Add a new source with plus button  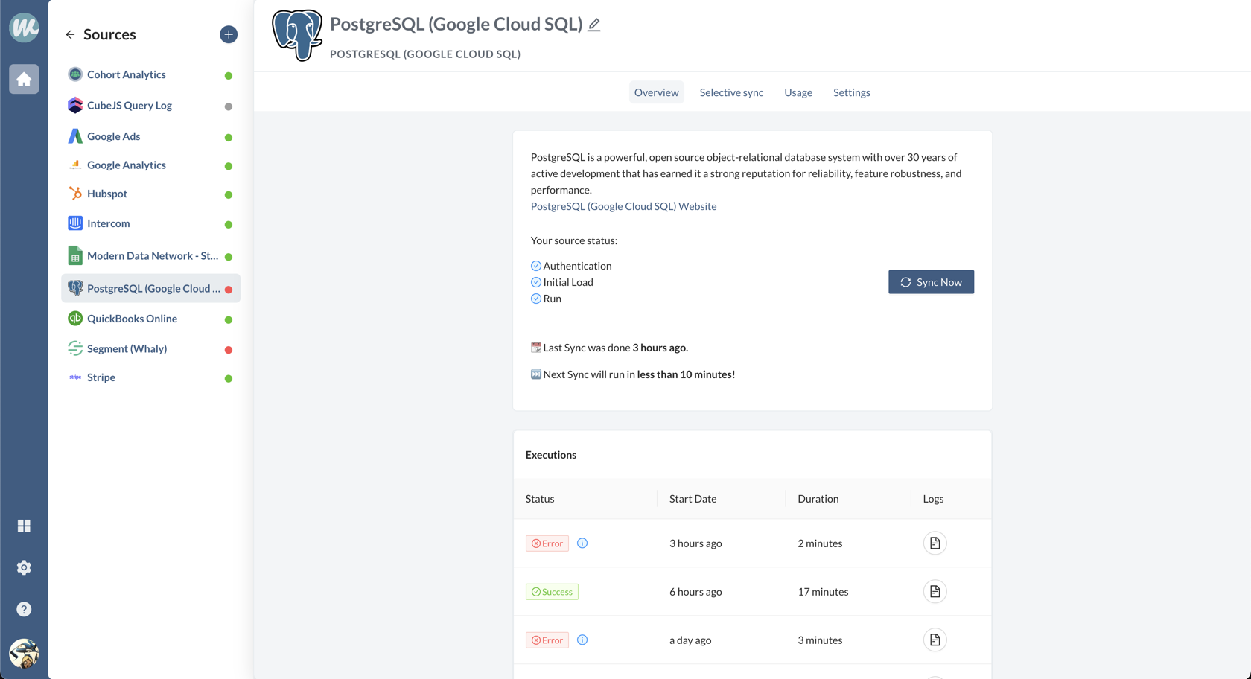229,34
